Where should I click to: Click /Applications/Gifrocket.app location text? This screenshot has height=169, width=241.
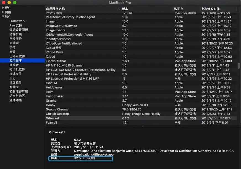coord(94,154)
